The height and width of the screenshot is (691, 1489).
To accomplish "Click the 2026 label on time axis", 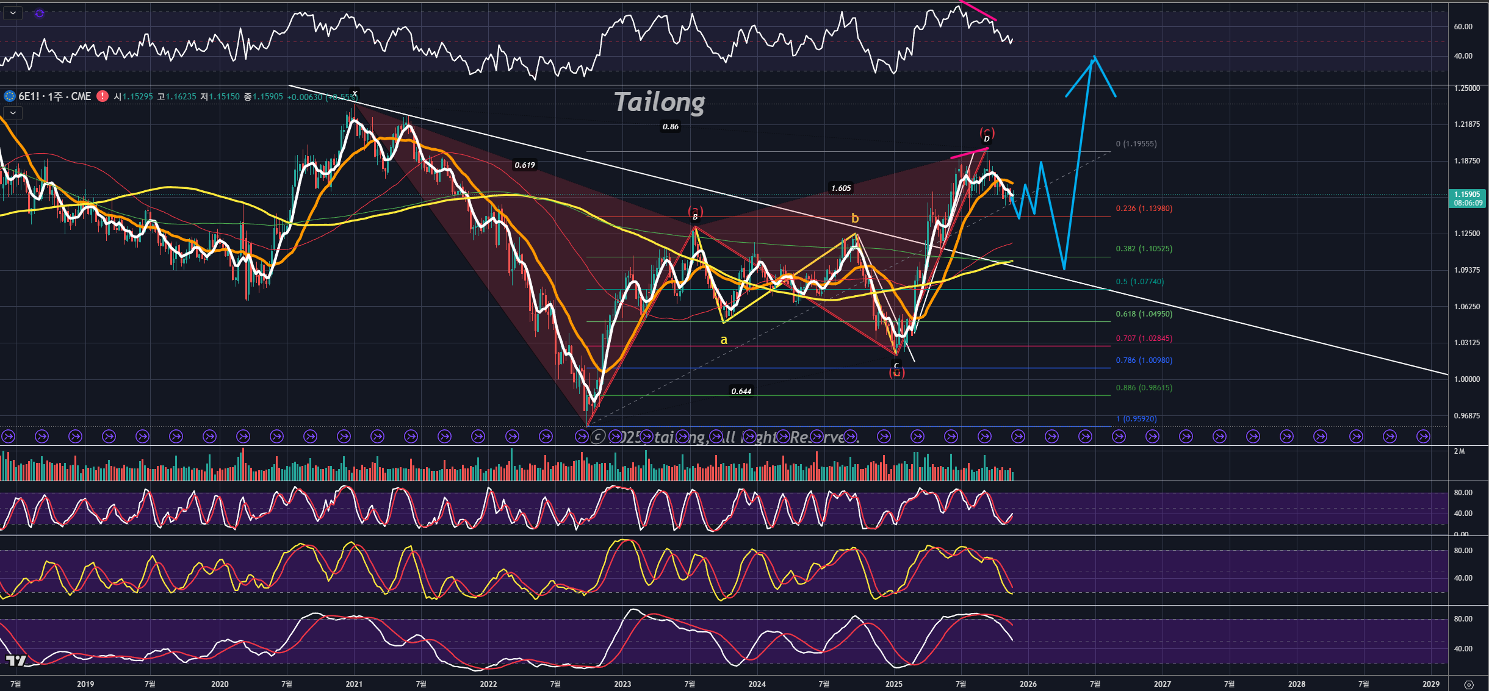I will [1028, 684].
